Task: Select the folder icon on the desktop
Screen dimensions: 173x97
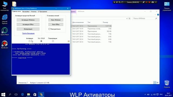Action: click(14, 4)
